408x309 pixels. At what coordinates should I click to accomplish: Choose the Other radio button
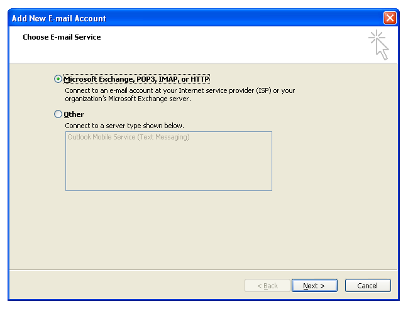click(58, 114)
